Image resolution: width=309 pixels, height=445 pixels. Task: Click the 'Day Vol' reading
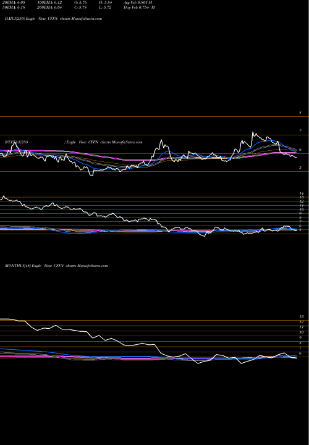pos(139,7)
